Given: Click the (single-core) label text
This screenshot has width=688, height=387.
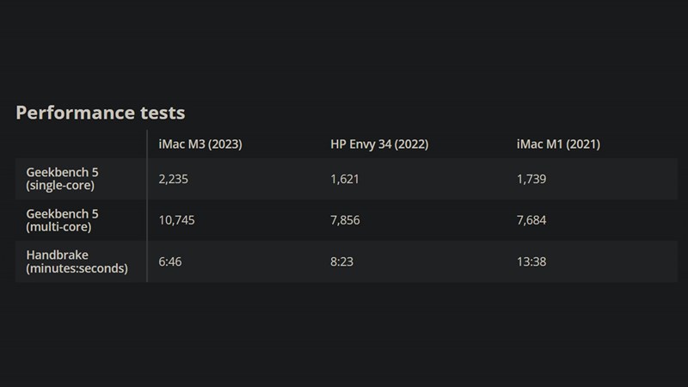Looking at the screenshot, I should (61, 186).
